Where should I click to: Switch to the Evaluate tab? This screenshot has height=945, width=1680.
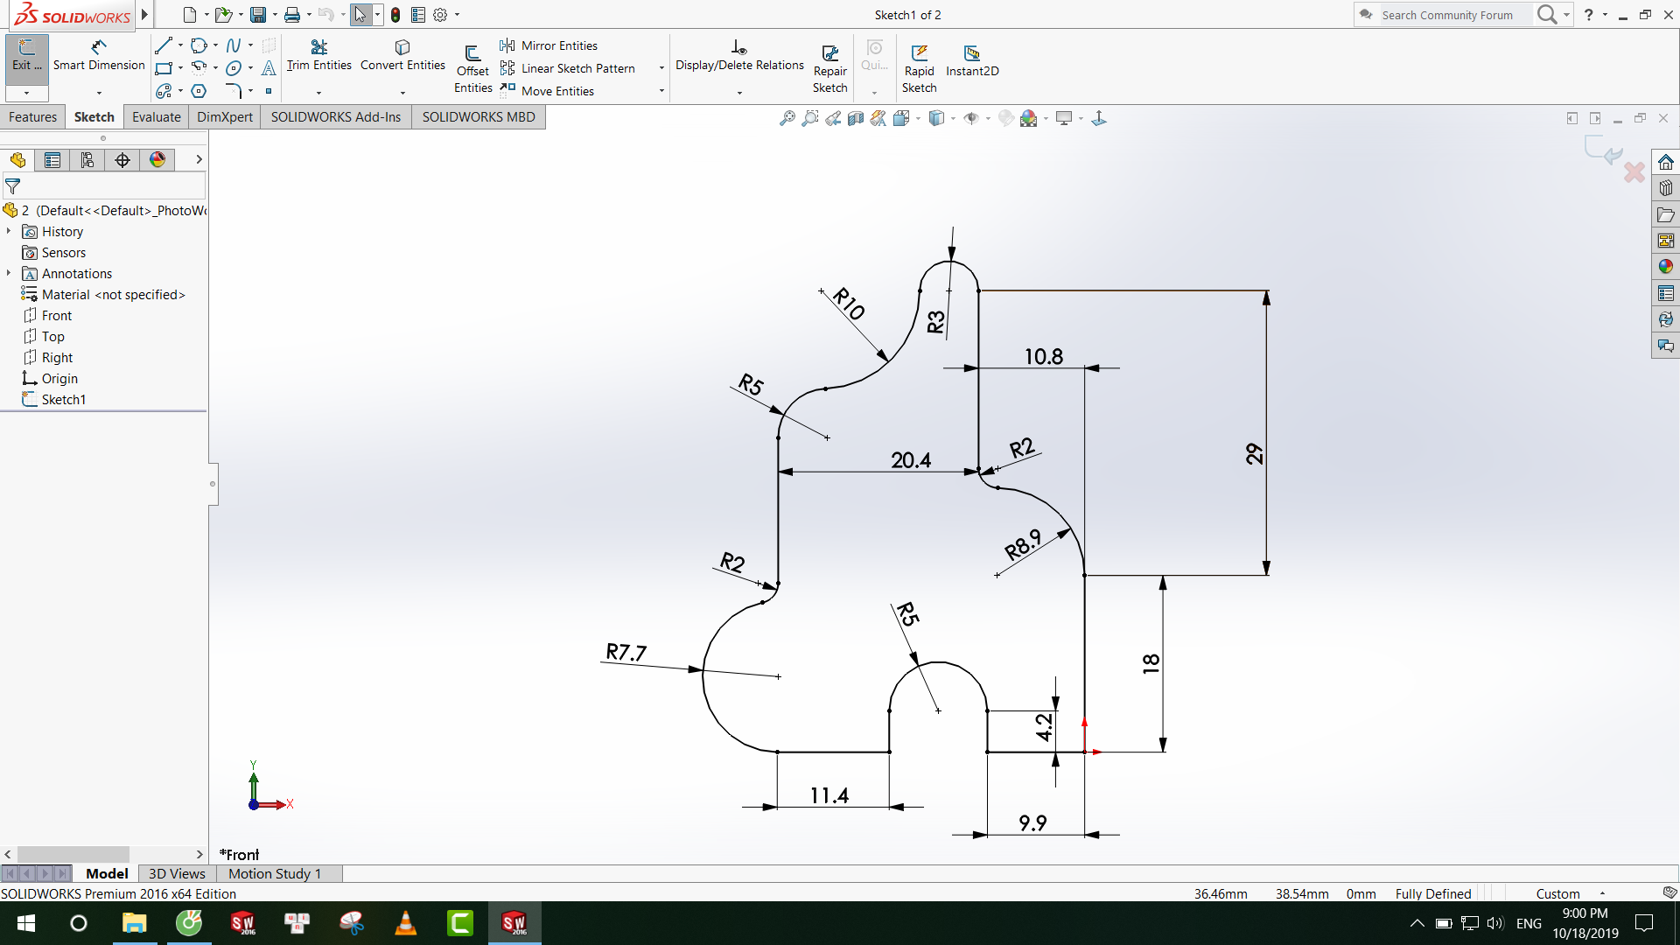click(157, 117)
